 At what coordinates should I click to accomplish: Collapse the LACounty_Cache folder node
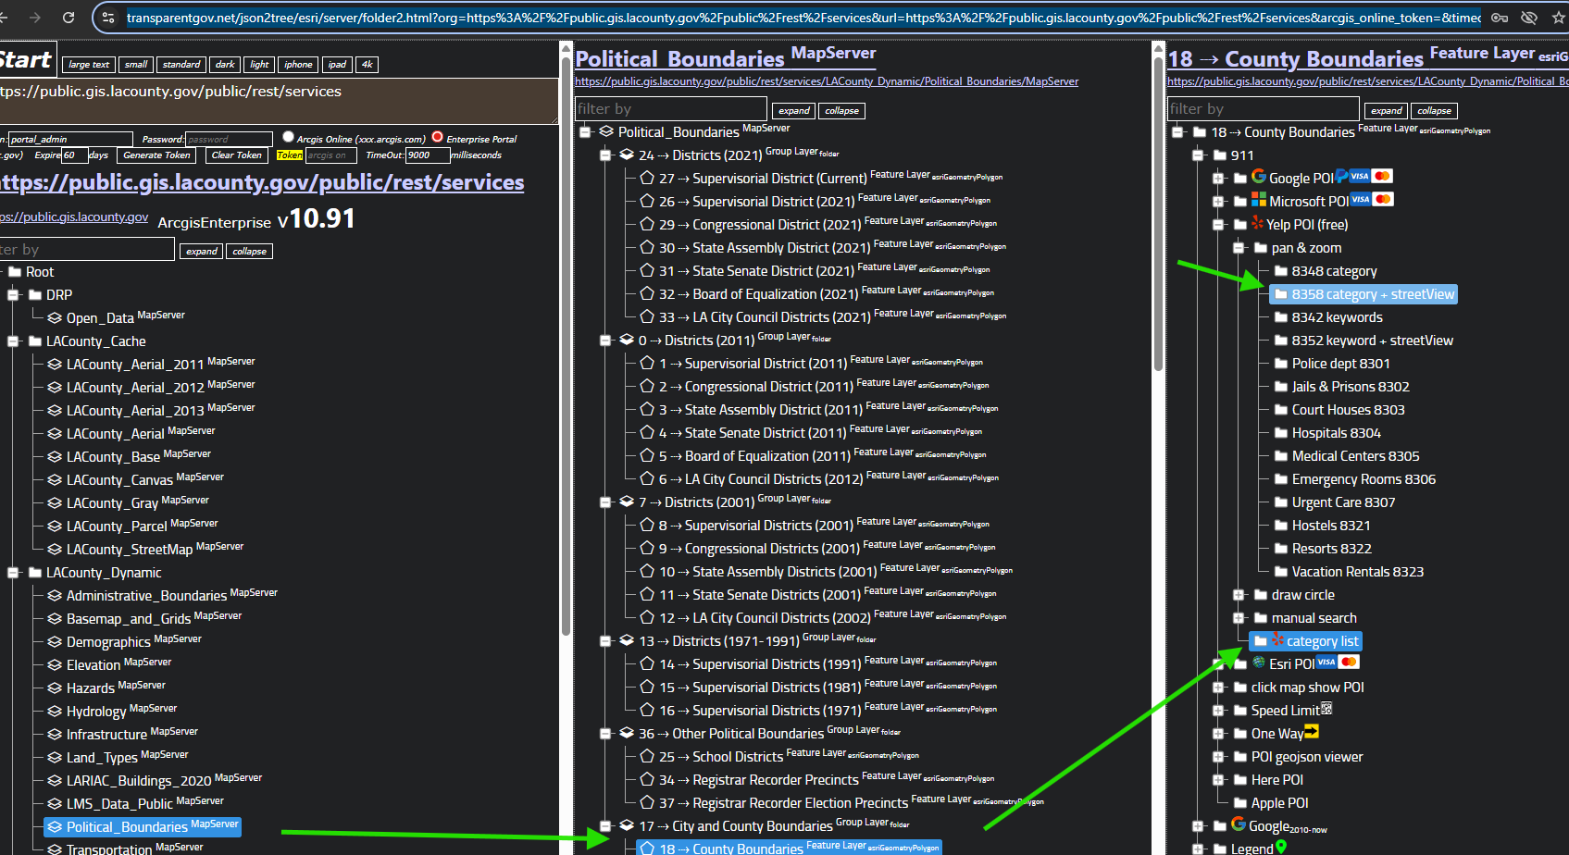pos(14,341)
